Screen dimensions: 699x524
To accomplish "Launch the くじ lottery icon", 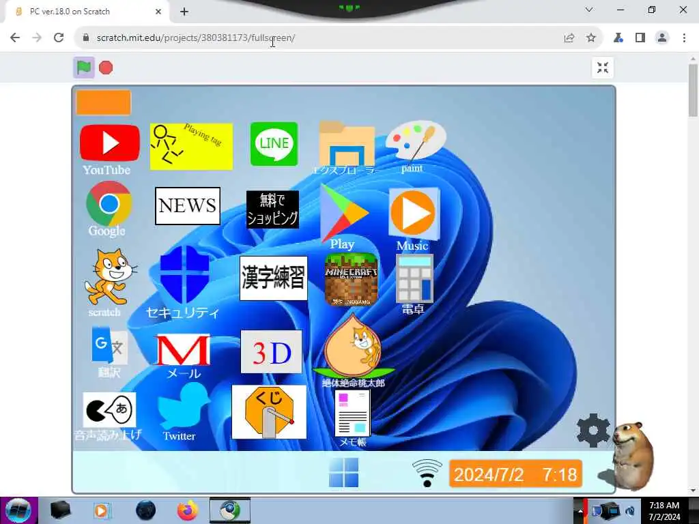I will point(269,412).
